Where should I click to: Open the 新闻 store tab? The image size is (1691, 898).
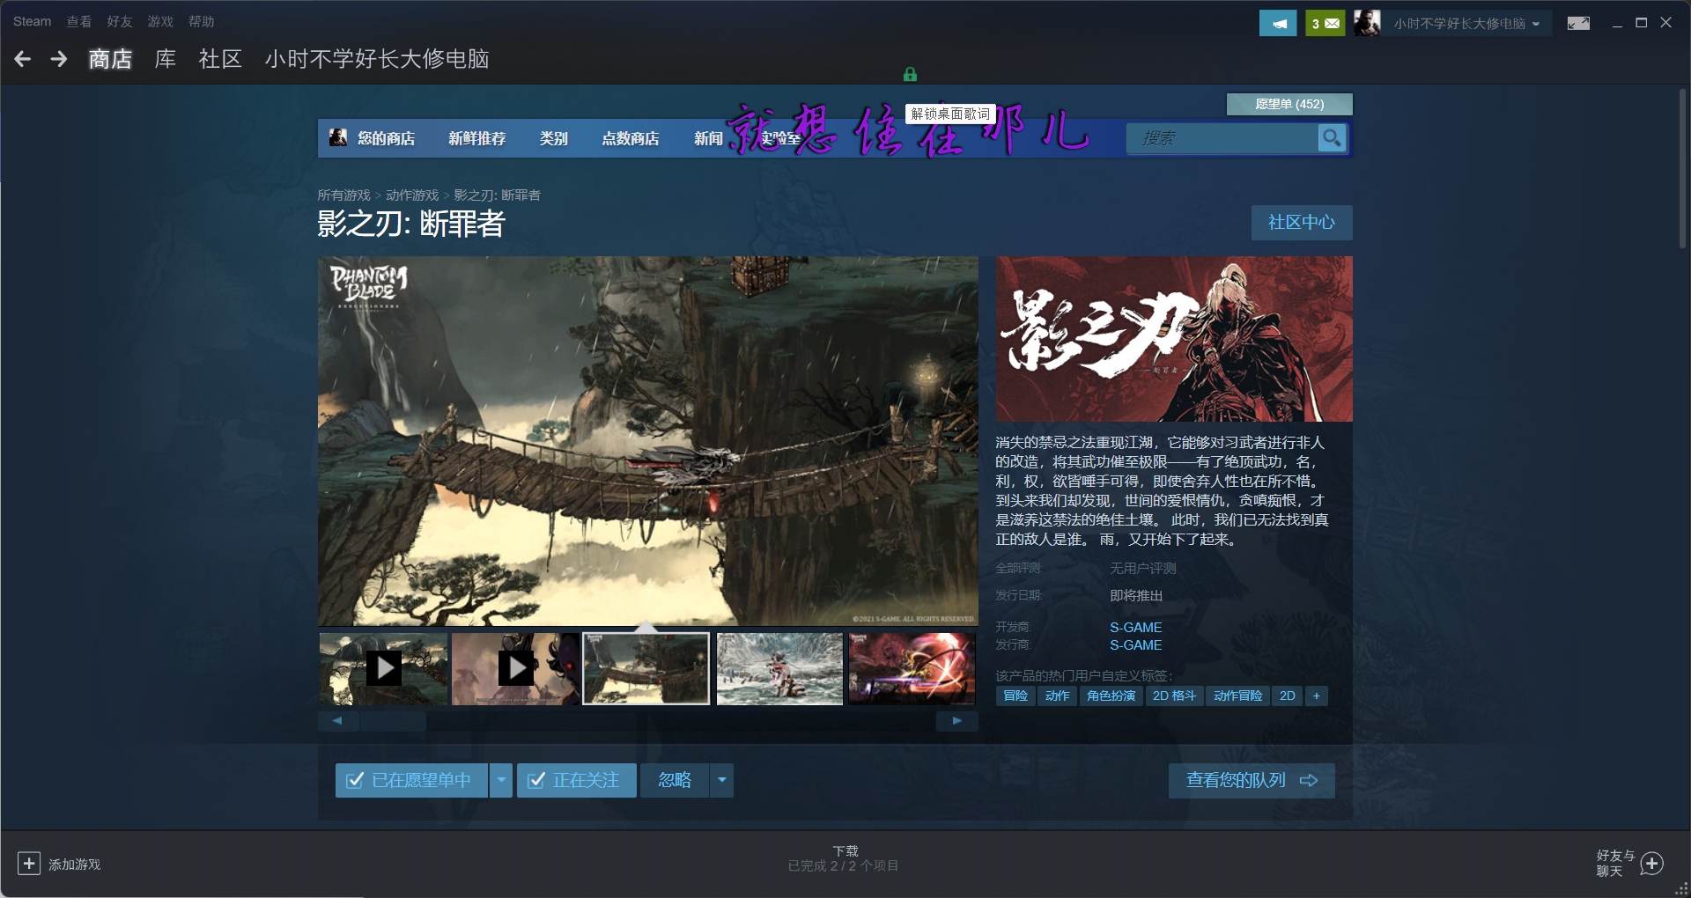tap(708, 138)
